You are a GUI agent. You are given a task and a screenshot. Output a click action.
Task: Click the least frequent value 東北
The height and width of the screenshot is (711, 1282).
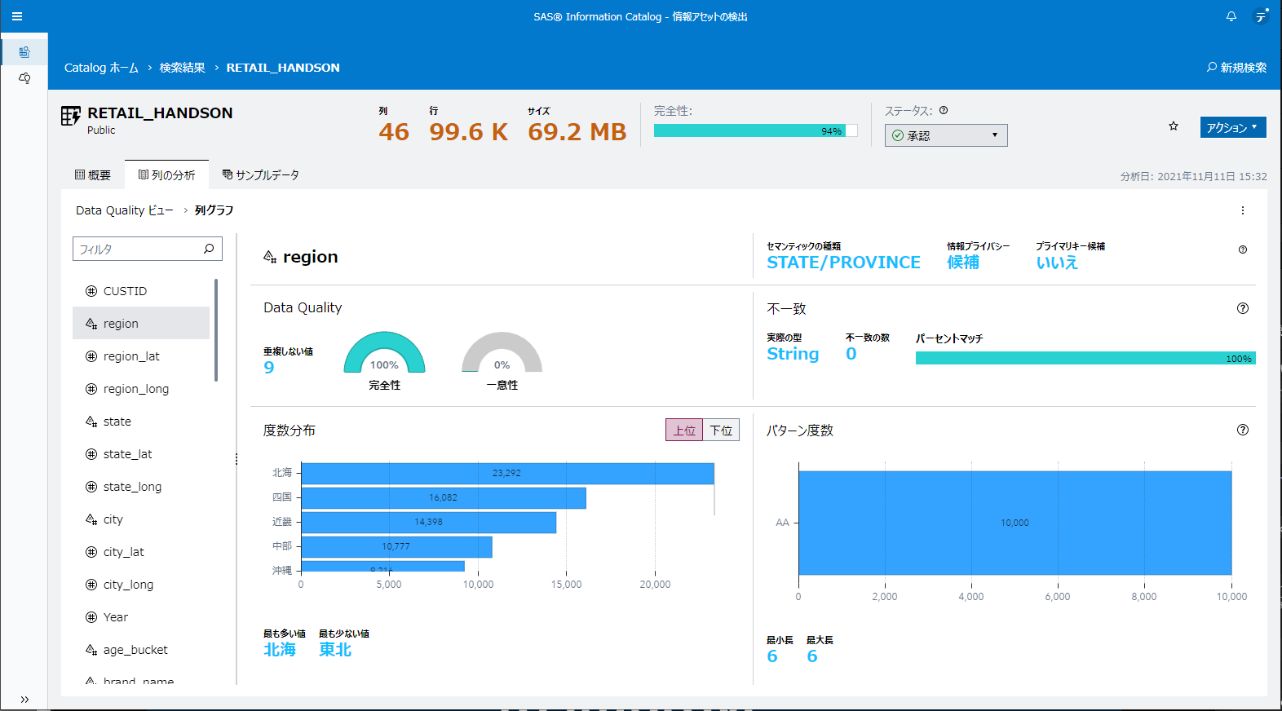[335, 650]
